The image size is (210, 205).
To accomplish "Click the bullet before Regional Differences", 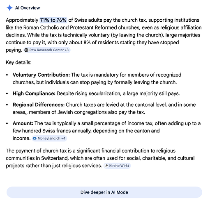I will tap(7, 105).
